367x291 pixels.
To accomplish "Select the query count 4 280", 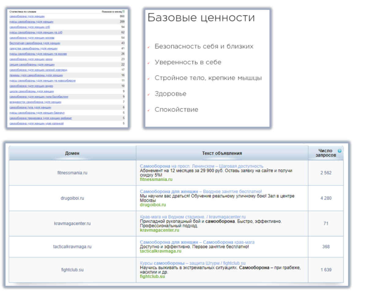I will 326,198.
